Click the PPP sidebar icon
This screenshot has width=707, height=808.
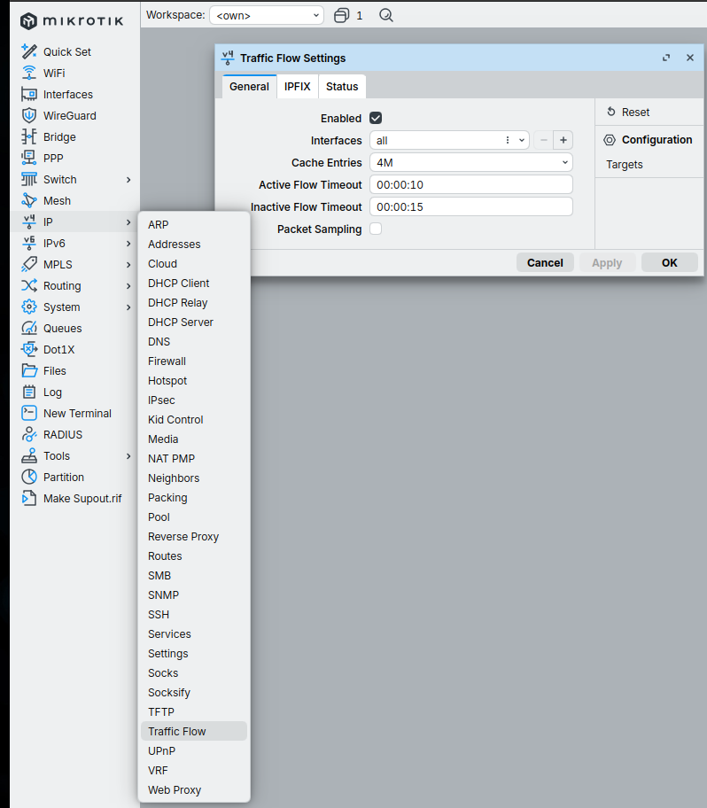[x=29, y=158]
